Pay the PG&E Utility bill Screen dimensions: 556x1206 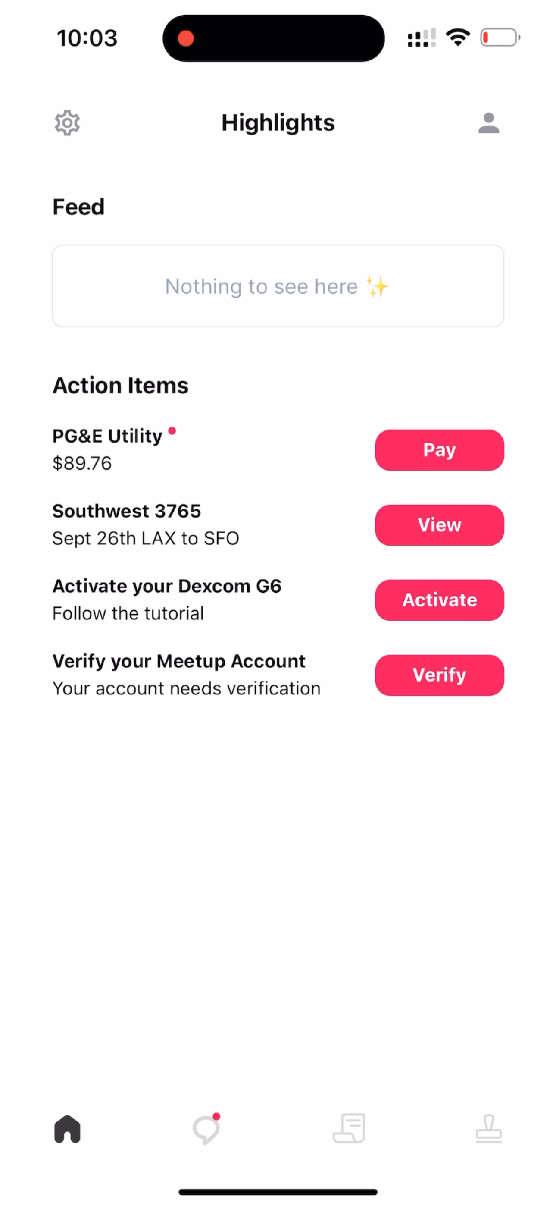pos(439,450)
